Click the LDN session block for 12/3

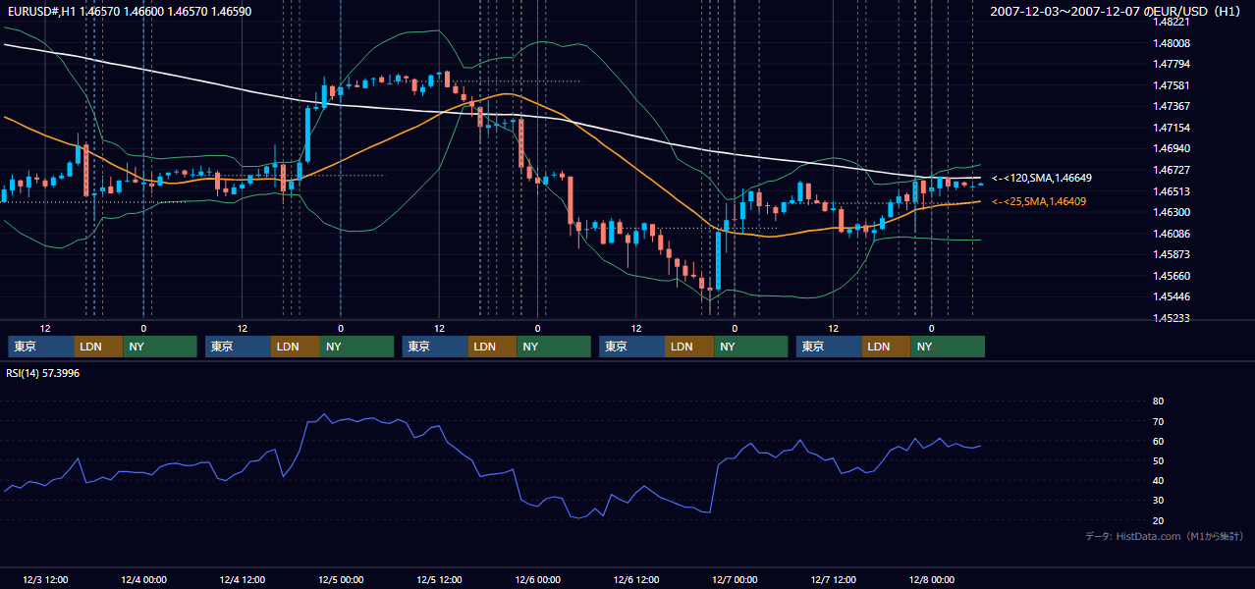[98, 347]
